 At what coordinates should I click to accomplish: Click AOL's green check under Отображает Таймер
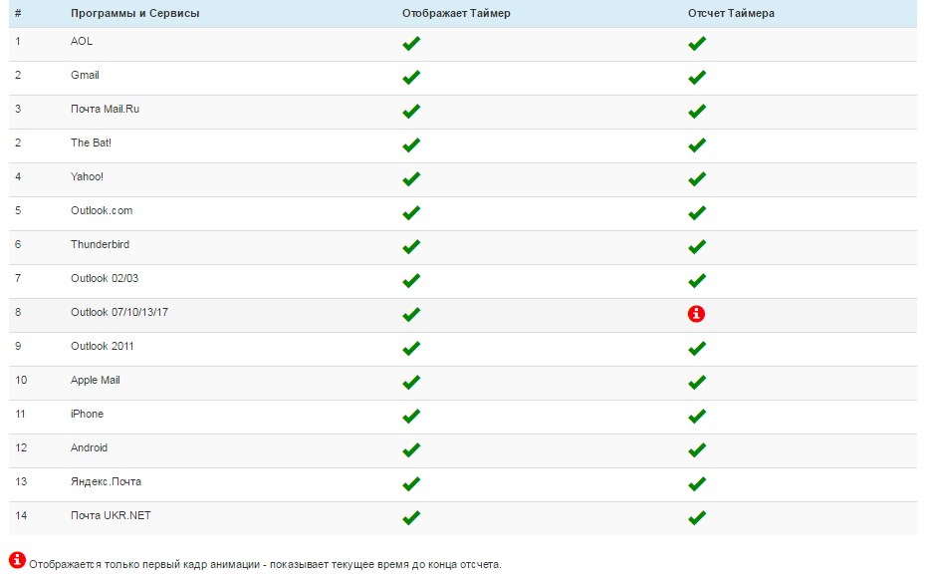411,43
